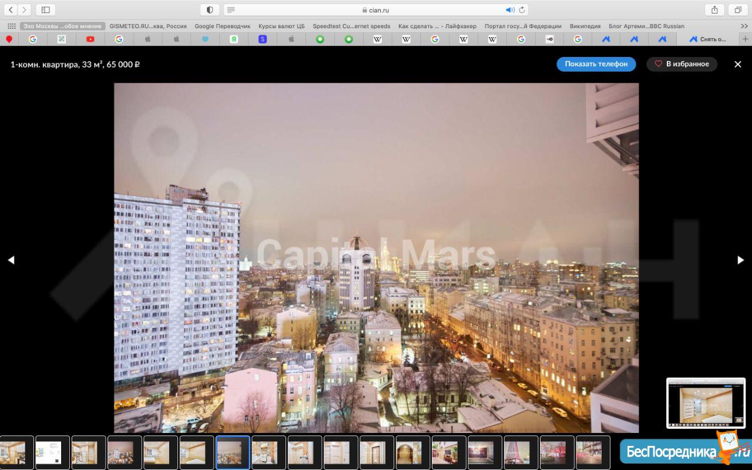Show all tabs overview
Image resolution: width=752 pixels, height=470 pixels.
737,10
